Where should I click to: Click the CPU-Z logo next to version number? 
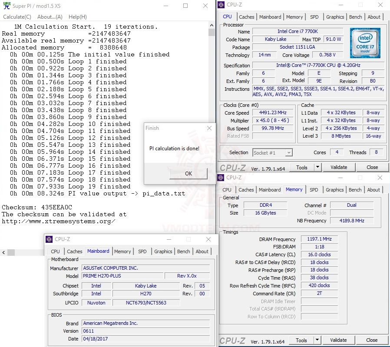(x=232, y=167)
